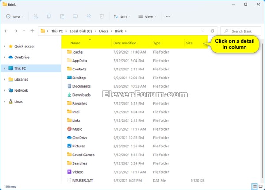This screenshot has height=190, width=265.
Task: Open the New dropdown button
Action: 15,16
